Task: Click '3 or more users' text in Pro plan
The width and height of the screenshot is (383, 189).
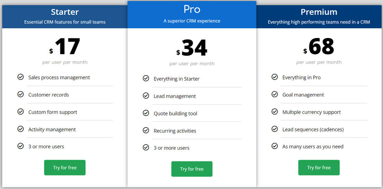Action: coord(171,148)
